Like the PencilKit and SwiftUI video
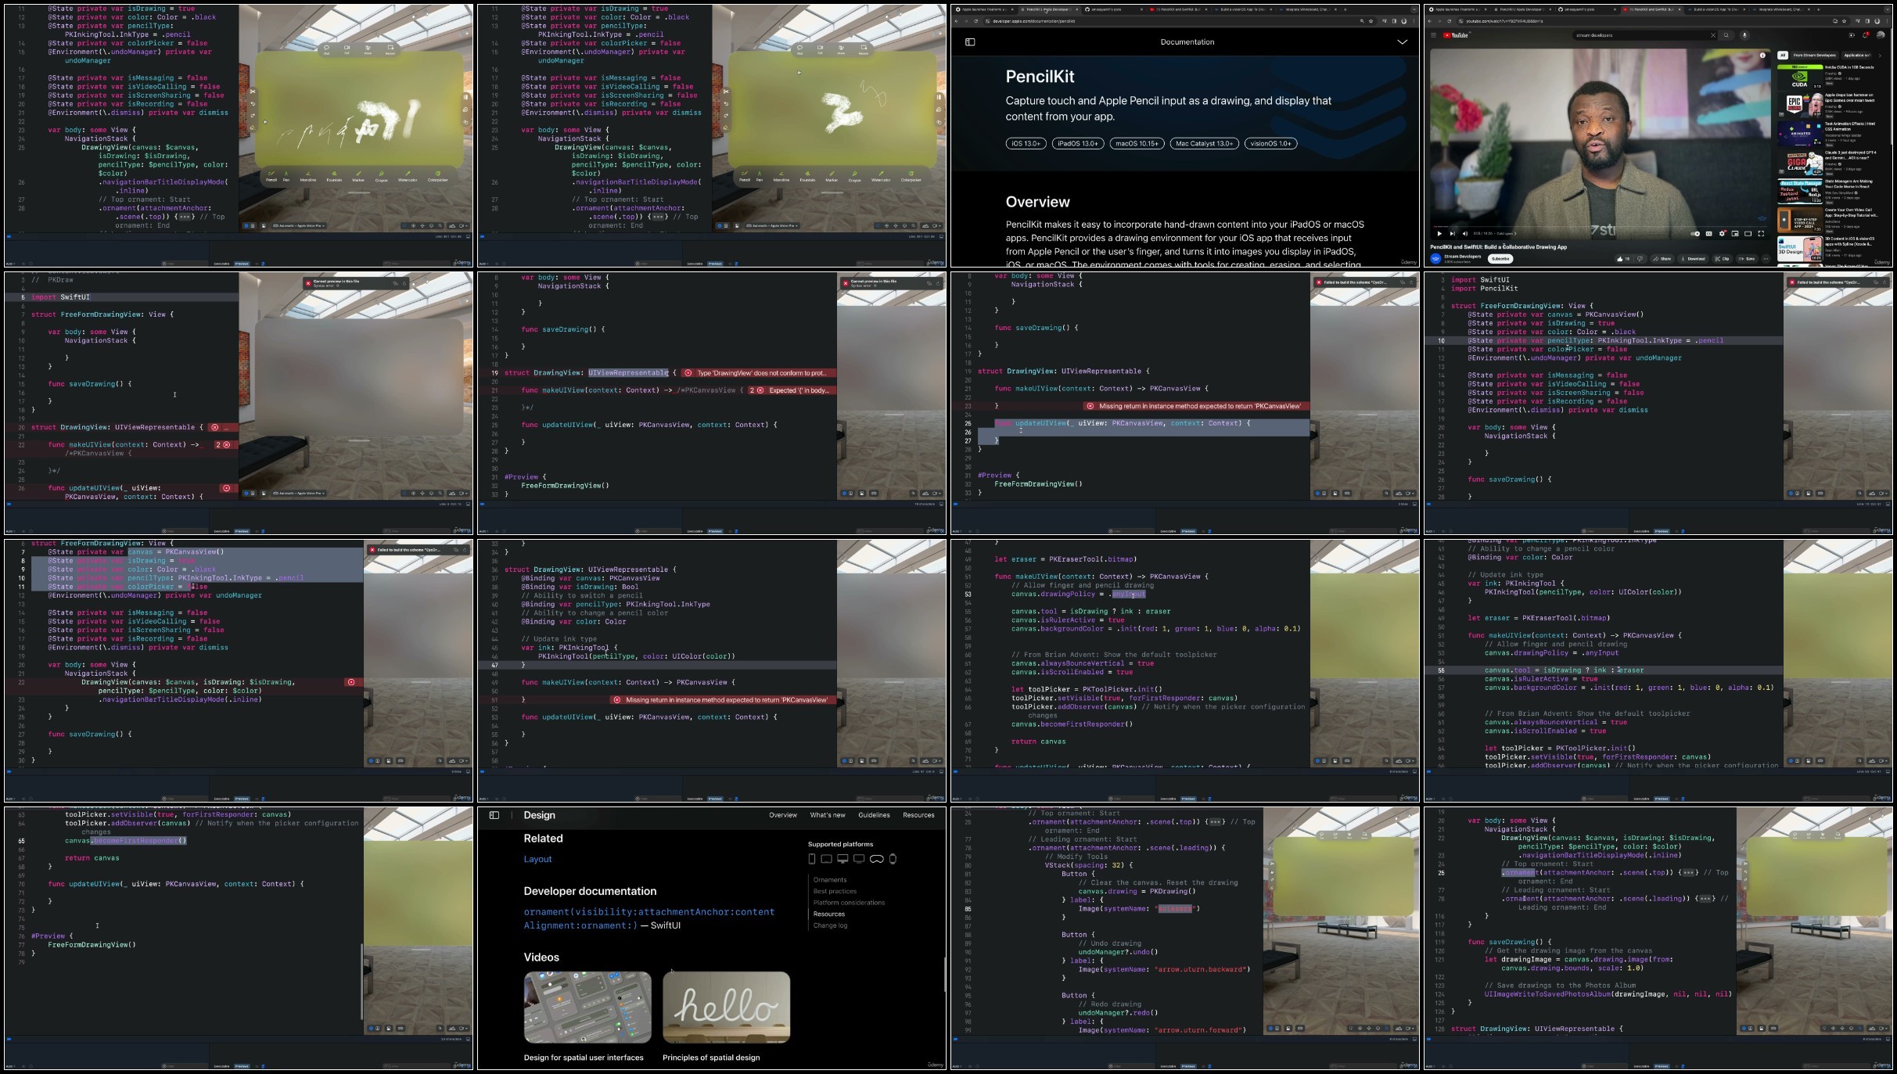This screenshot has width=1897, height=1074. [x=1620, y=259]
